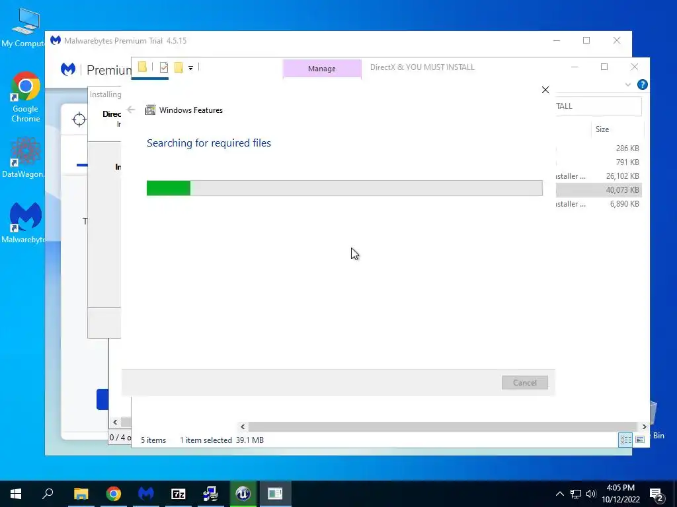Click the New Folder icon in Explorer toolbar
677x507 pixels.
pyautogui.click(x=179, y=67)
